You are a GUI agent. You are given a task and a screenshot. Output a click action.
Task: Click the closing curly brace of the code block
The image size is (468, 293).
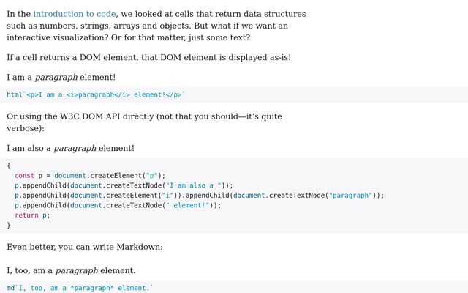tap(9, 226)
